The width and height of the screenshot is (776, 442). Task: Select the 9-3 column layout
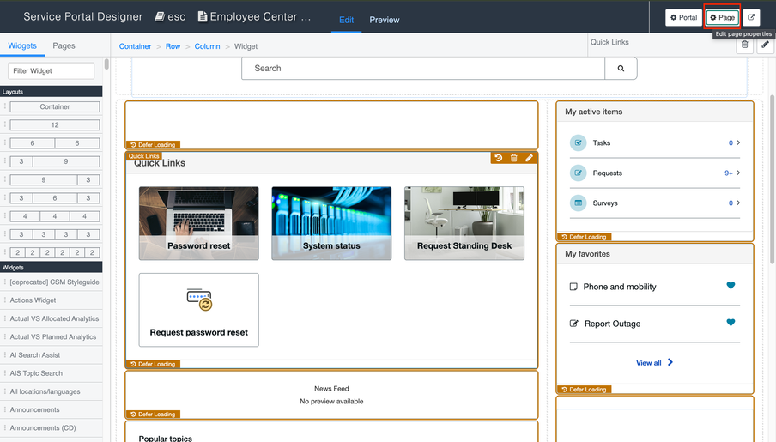click(54, 179)
